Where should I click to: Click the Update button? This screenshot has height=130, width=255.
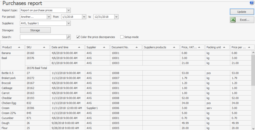coord(242,12)
